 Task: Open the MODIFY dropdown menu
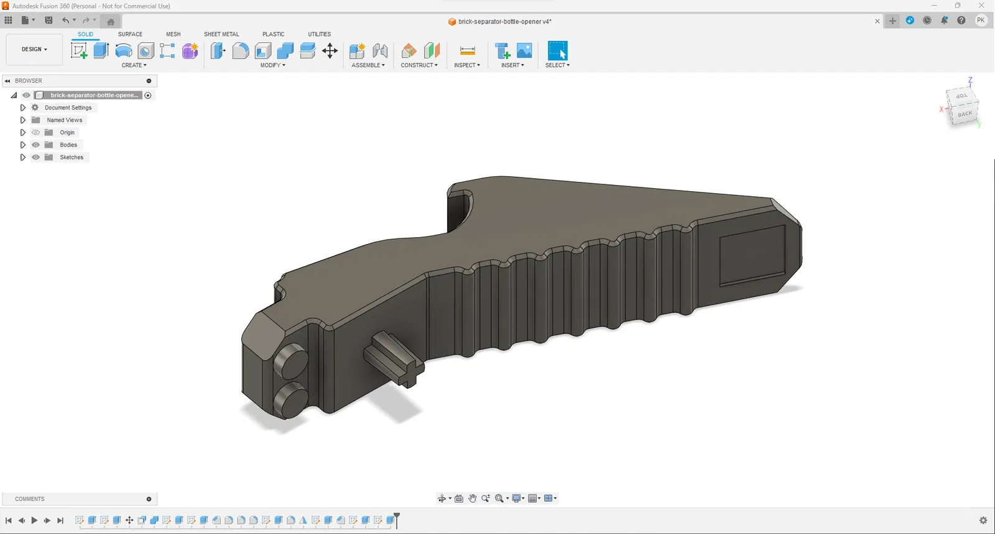(272, 65)
